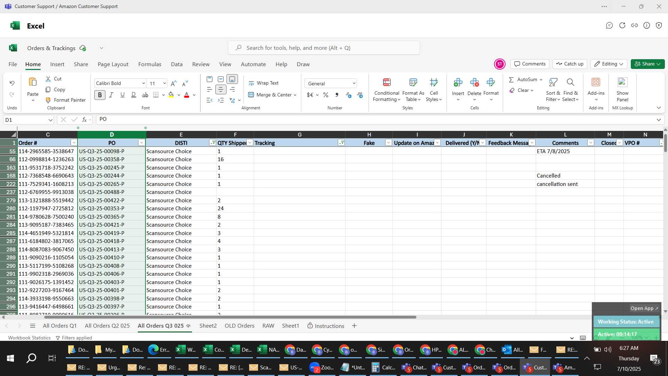Toggle Italic formatting button
This screenshot has height=376, width=668.
pos(111,95)
